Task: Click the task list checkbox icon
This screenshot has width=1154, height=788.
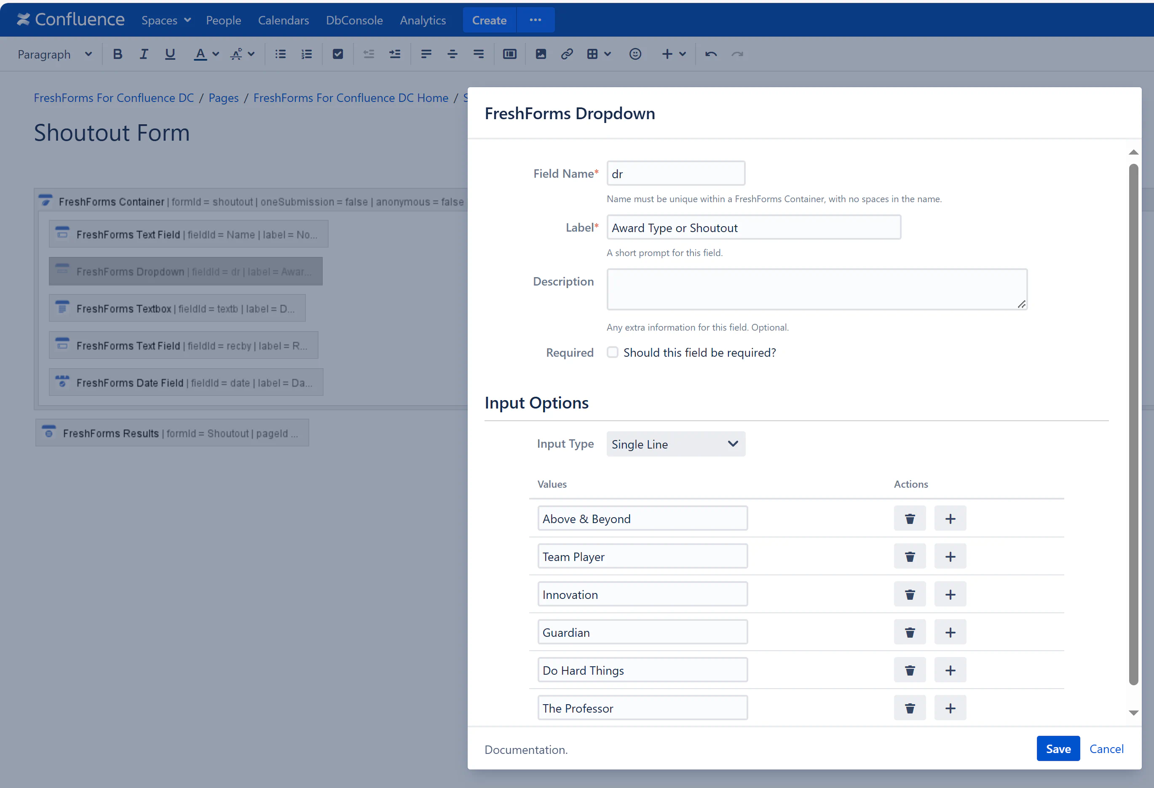Action: (337, 54)
